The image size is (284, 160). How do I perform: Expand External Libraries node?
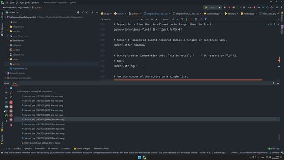[x=5, y=73]
